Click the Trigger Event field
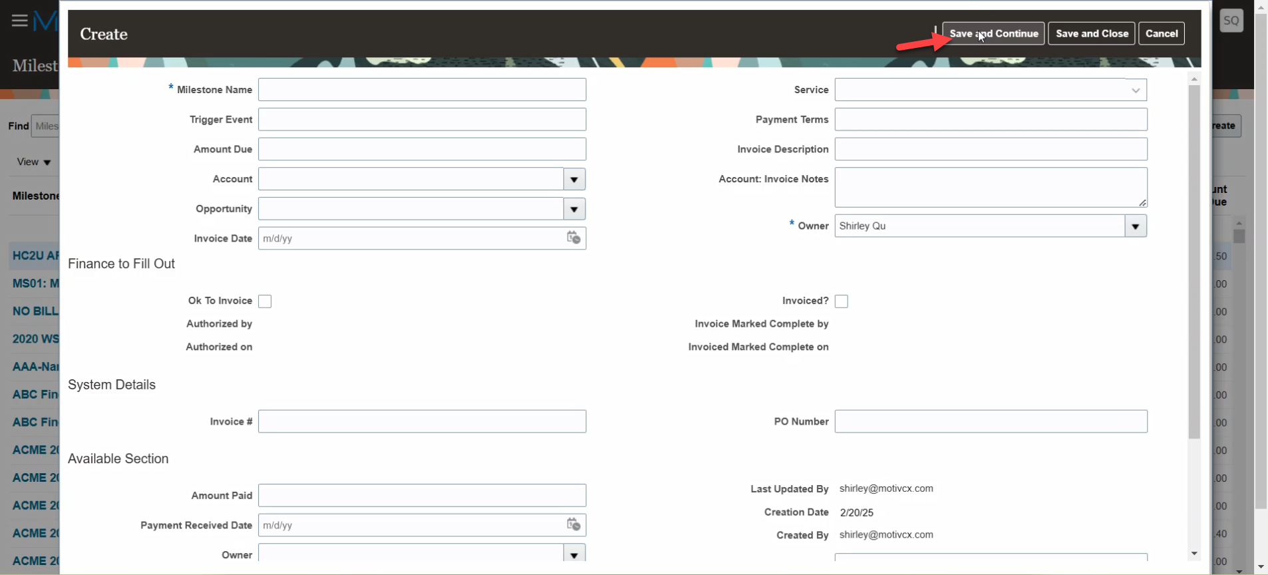The image size is (1268, 575). pyautogui.click(x=422, y=120)
